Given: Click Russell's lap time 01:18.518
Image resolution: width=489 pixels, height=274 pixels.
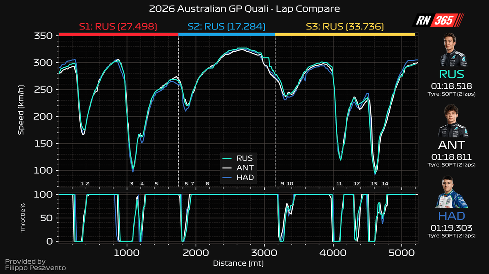Looking at the screenshot, I should point(454,85).
